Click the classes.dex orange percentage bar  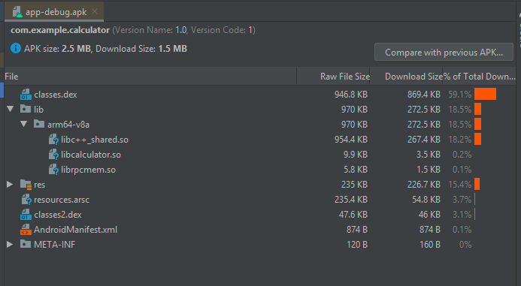tap(485, 95)
